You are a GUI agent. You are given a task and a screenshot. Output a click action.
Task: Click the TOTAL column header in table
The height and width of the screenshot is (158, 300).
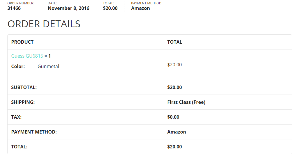(x=174, y=42)
